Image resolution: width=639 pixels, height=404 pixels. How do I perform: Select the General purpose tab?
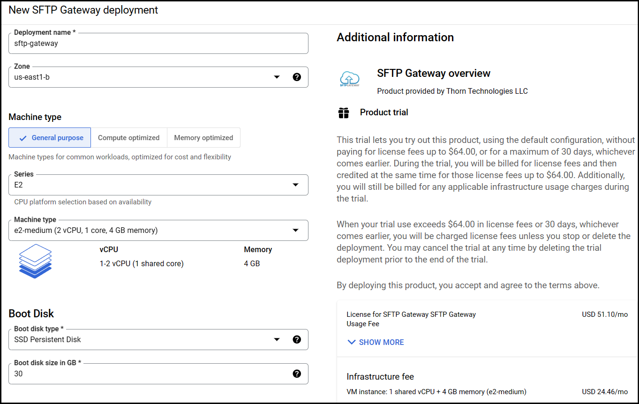pyautogui.click(x=50, y=138)
